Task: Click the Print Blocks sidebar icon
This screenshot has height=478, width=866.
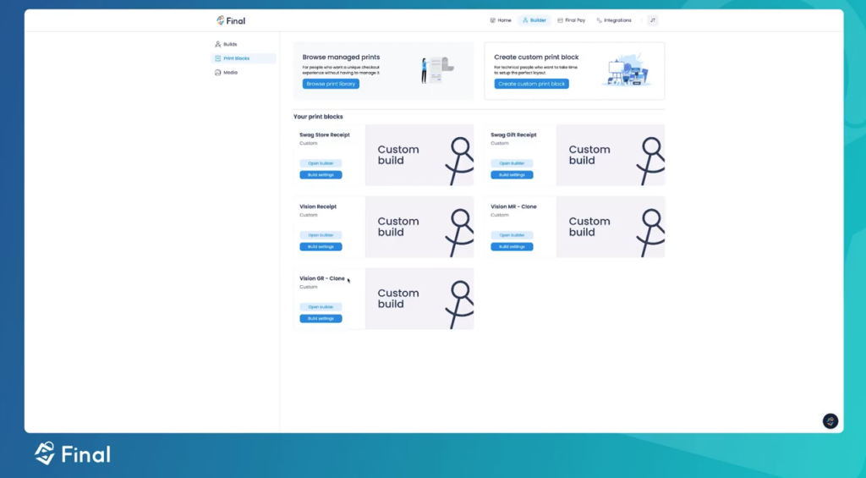Action: pos(217,58)
